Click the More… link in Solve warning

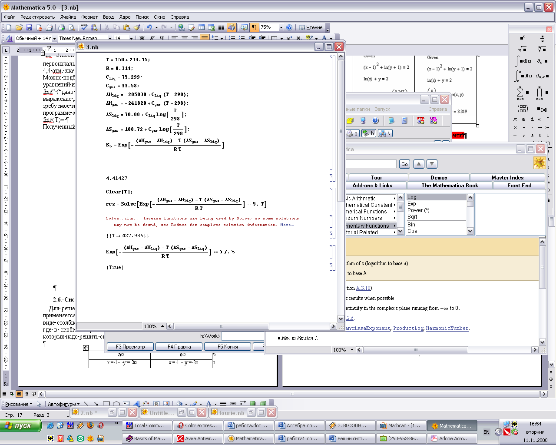tap(287, 225)
